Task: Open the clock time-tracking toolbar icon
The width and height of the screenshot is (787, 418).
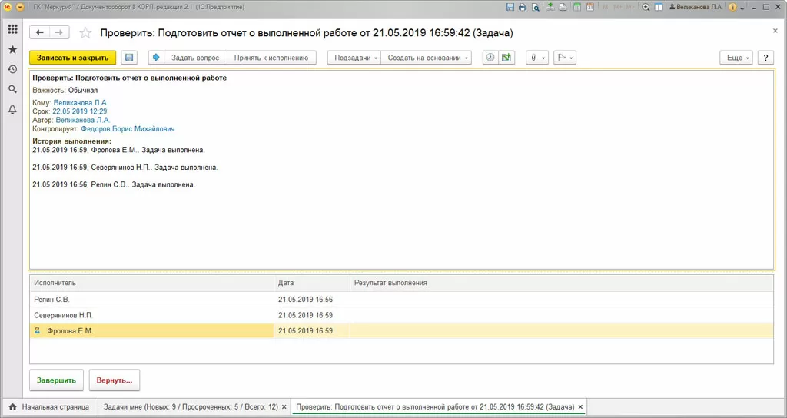Action: [x=490, y=58]
